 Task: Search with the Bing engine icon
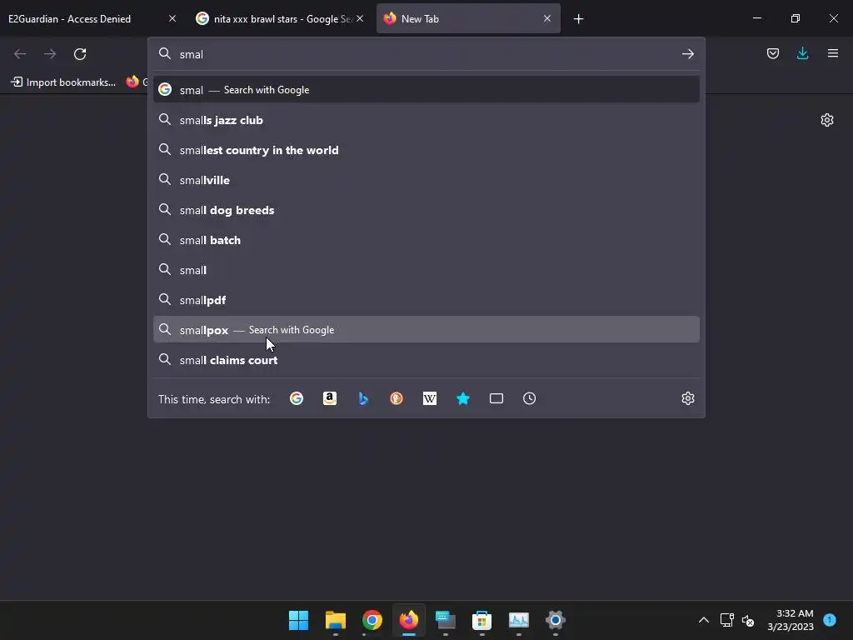point(363,398)
